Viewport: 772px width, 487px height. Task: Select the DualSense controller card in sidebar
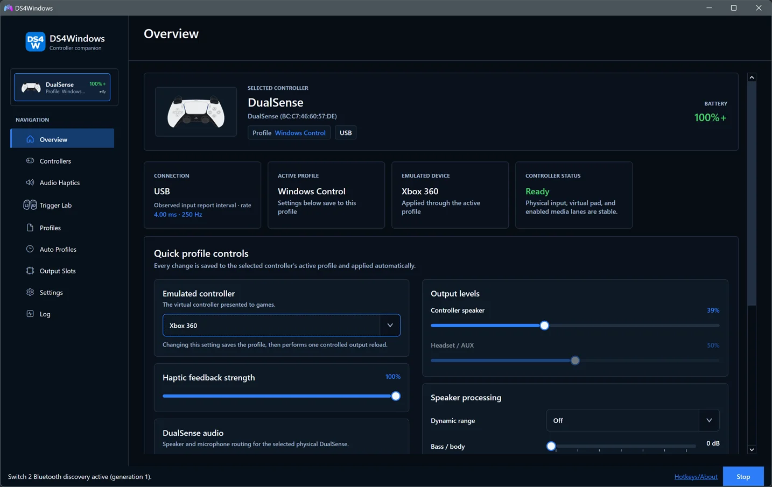(62, 87)
